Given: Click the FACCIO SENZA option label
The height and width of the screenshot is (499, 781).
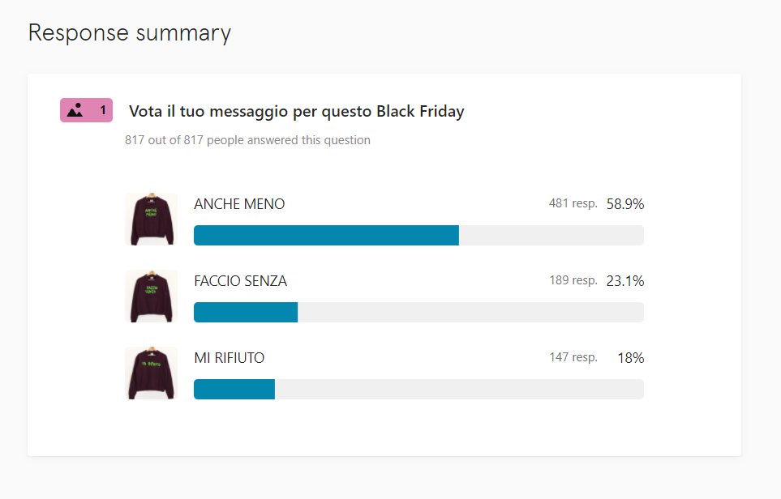Looking at the screenshot, I should [x=241, y=281].
